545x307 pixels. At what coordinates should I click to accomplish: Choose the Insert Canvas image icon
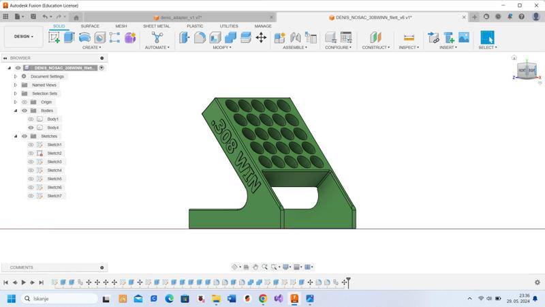coord(464,38)
